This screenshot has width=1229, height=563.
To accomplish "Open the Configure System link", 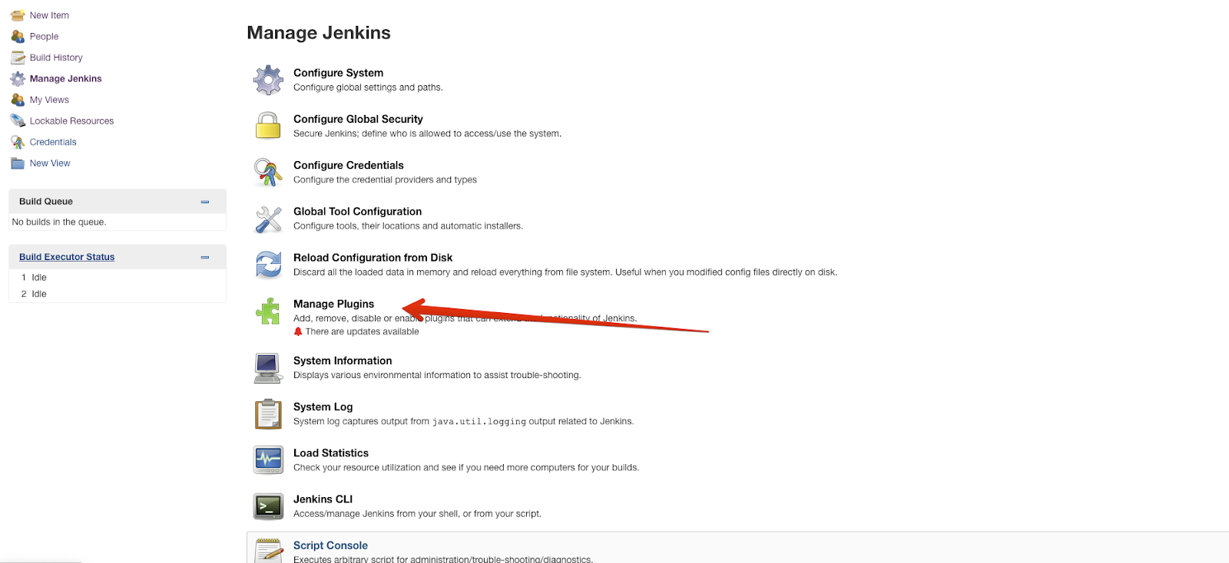I will click(338, 73).
